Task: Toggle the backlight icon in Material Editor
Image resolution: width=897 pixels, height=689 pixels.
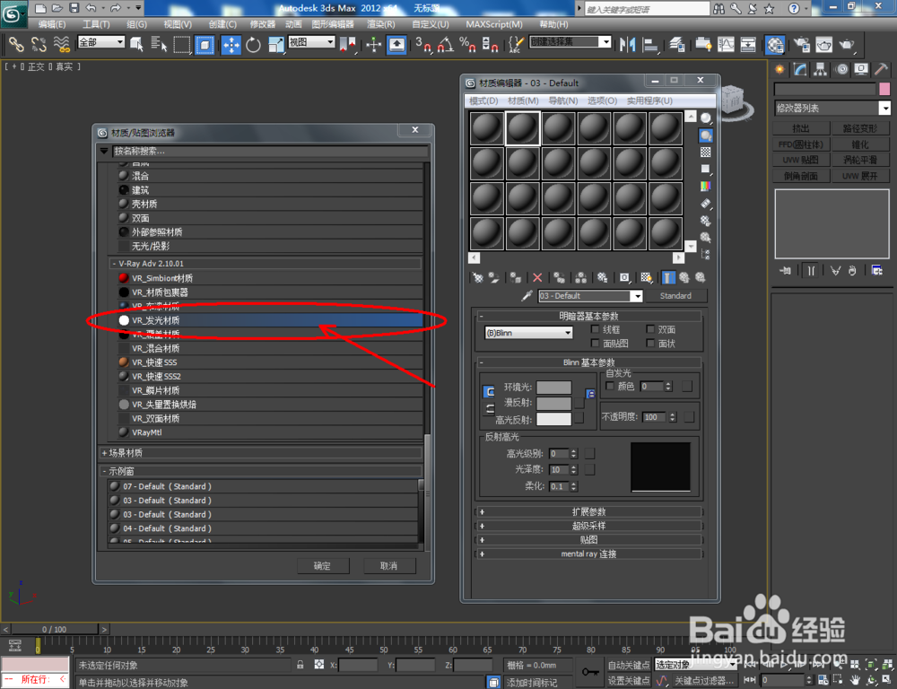Action: click(x=706, y=135)
